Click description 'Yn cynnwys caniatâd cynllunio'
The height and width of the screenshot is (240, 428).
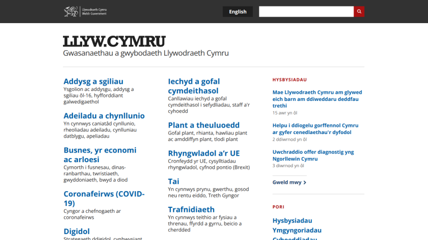click(100, 130)
